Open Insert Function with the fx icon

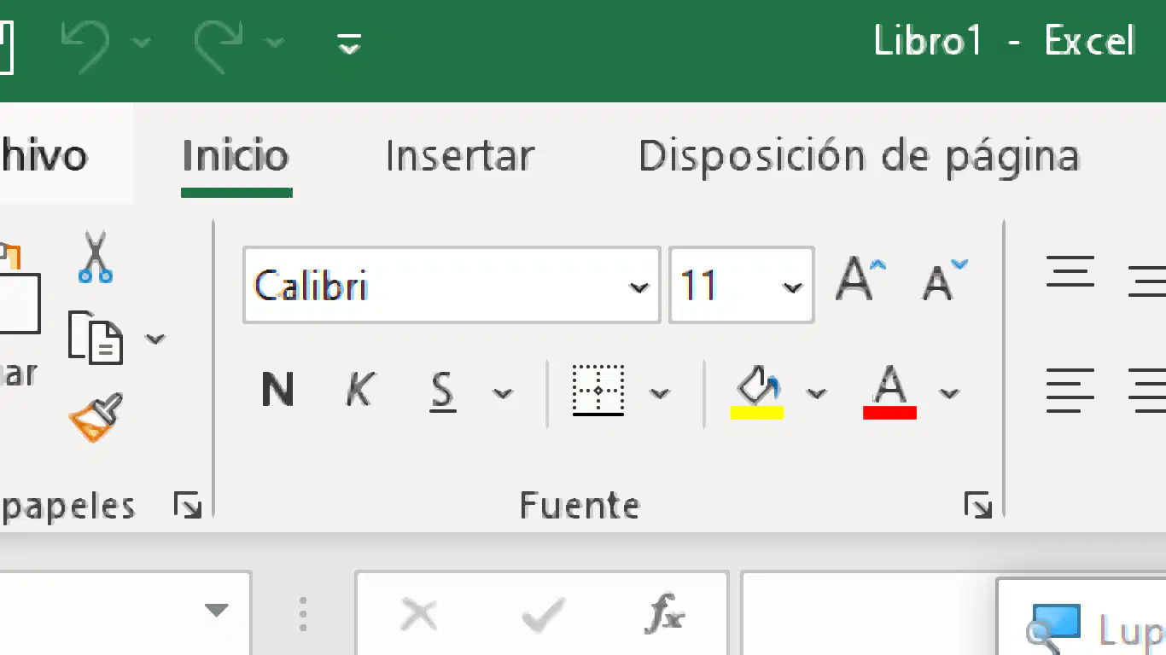(665, 613)
